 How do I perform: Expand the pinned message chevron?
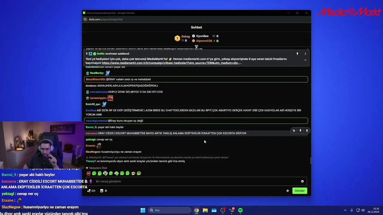point(305,60)
